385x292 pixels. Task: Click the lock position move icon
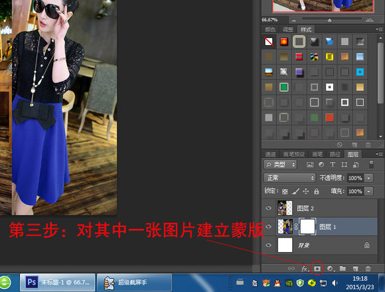pyautogui.click(x=306, y=191)
